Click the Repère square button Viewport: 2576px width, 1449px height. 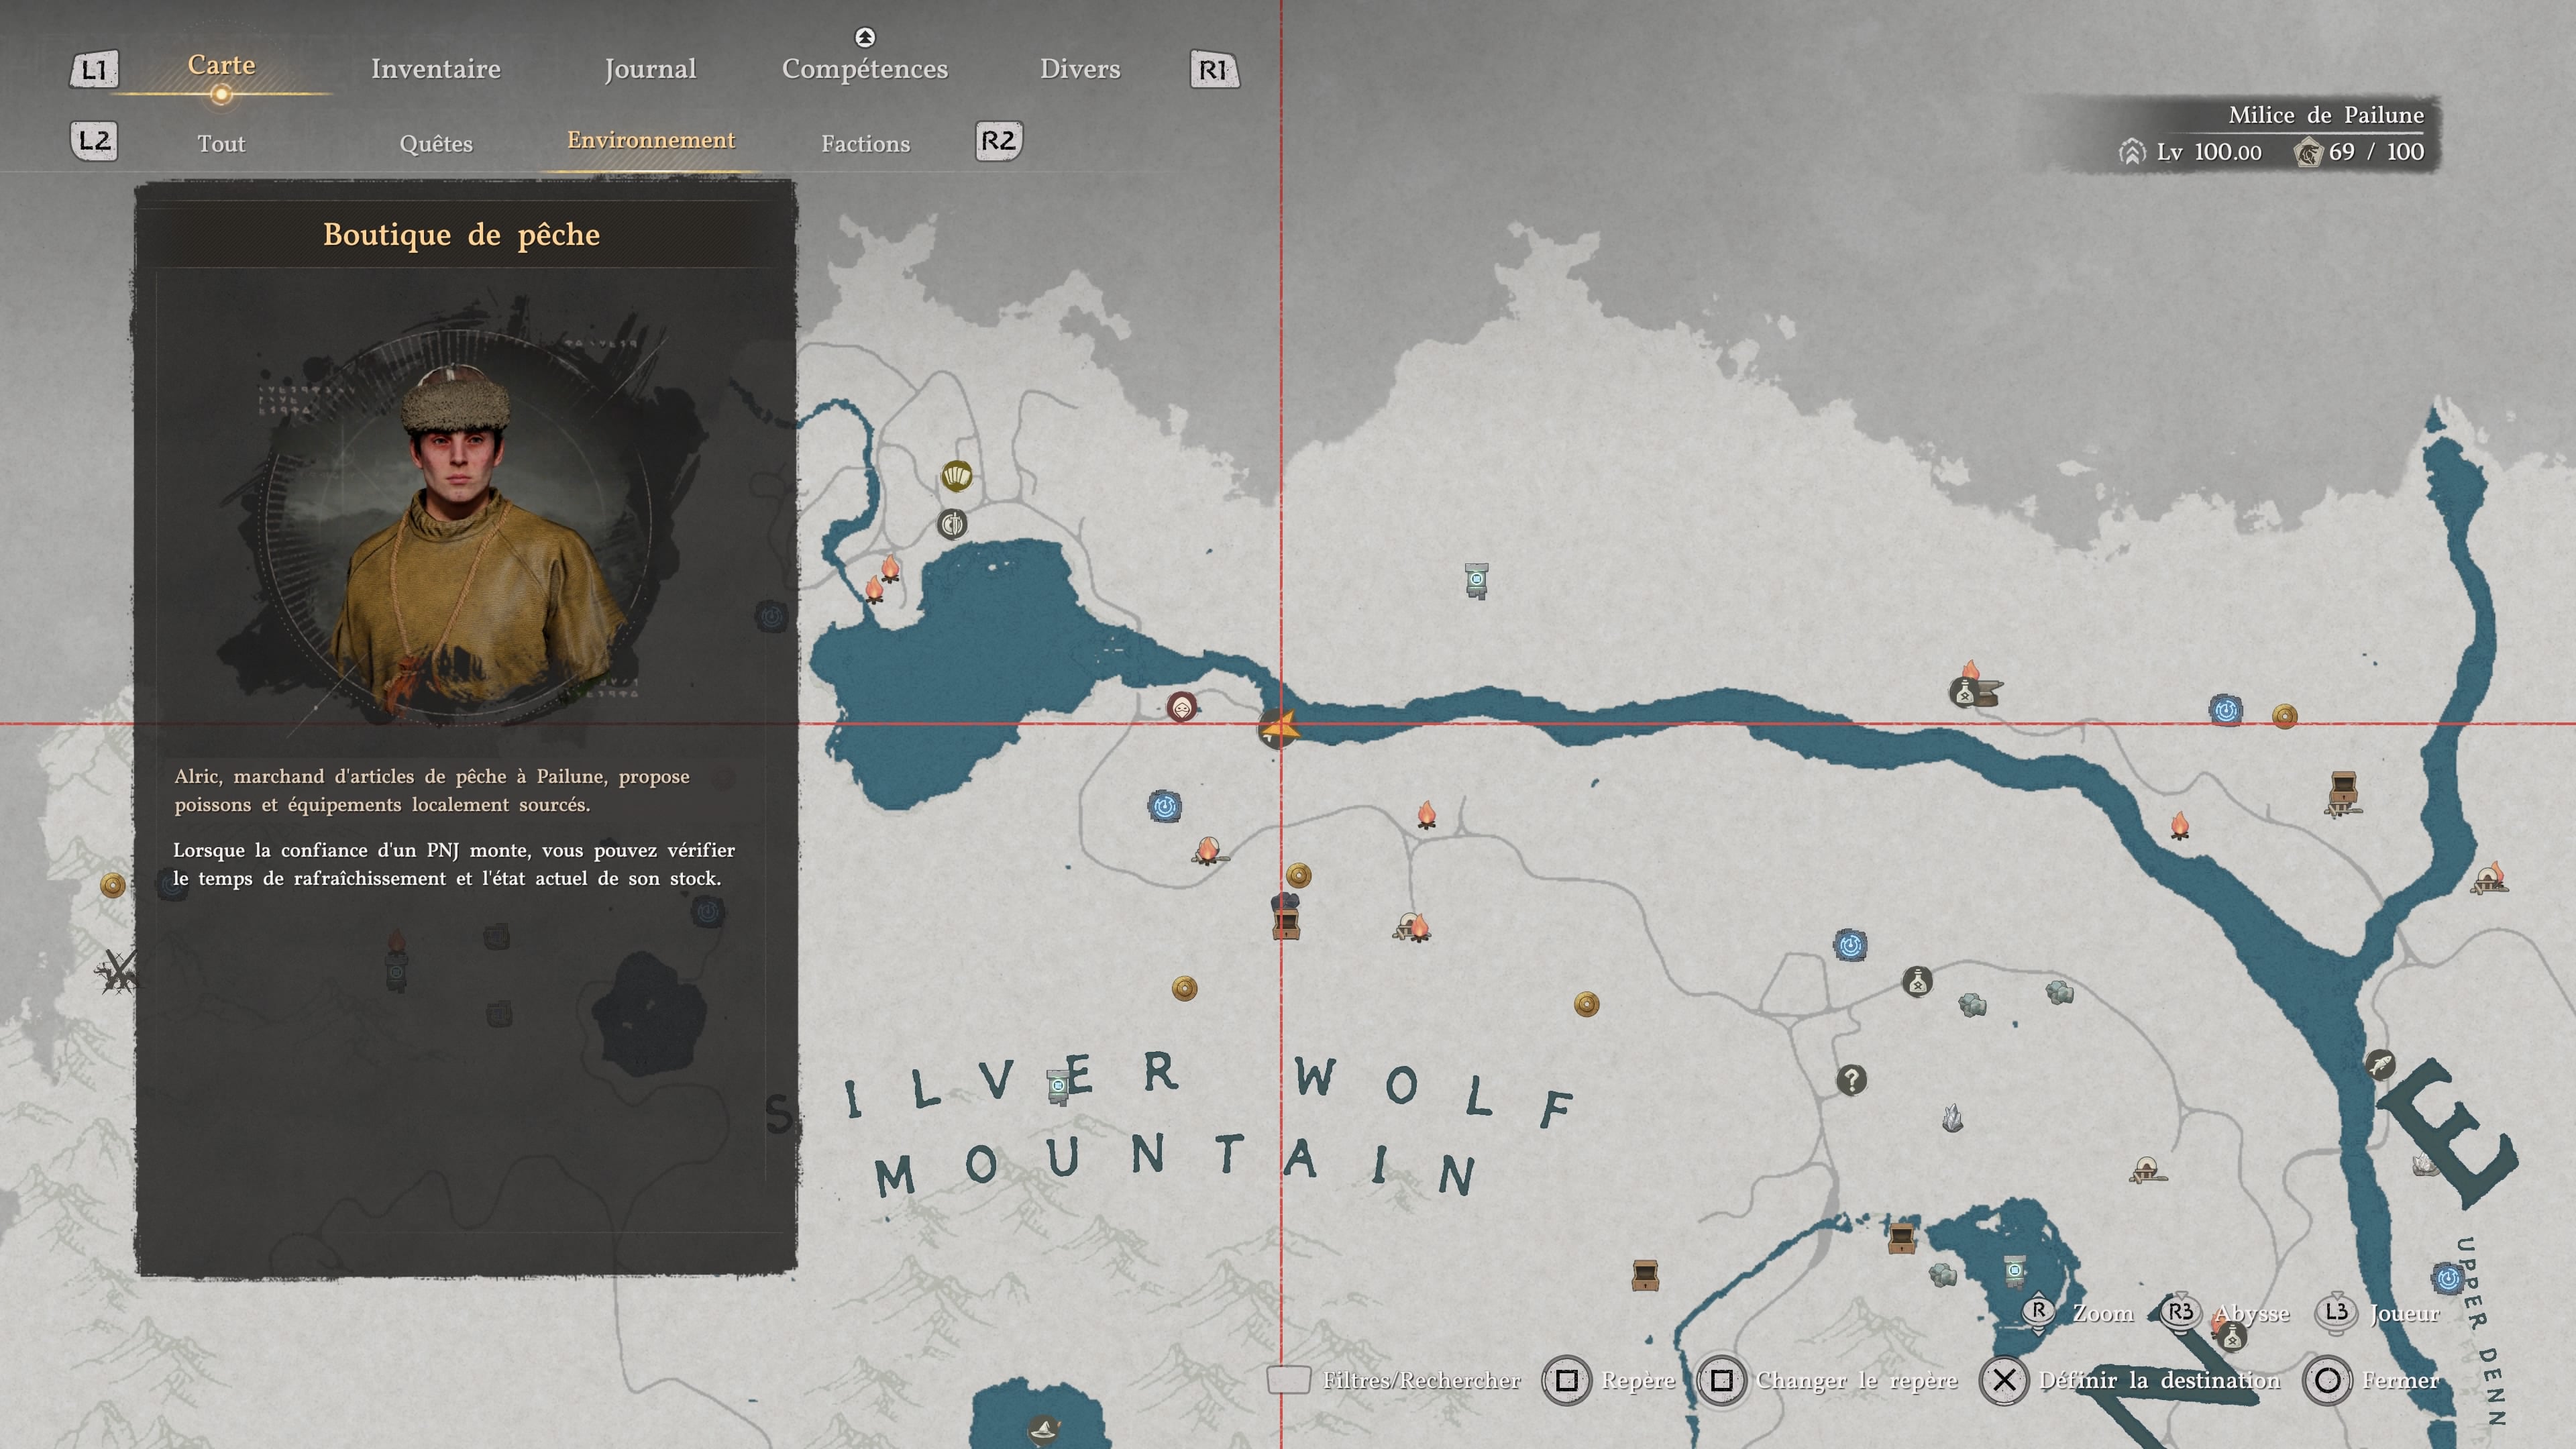[1567, 1381]
